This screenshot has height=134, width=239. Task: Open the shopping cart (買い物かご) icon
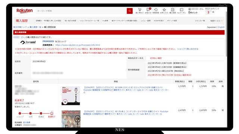point(140,11)
